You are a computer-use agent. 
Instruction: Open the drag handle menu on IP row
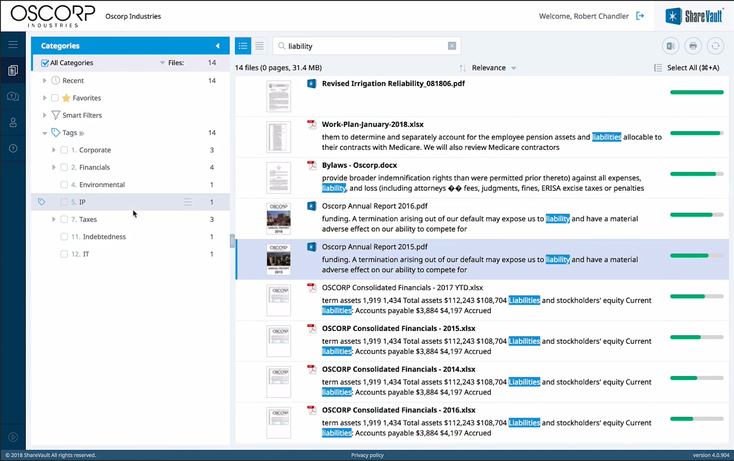[188, 202]
